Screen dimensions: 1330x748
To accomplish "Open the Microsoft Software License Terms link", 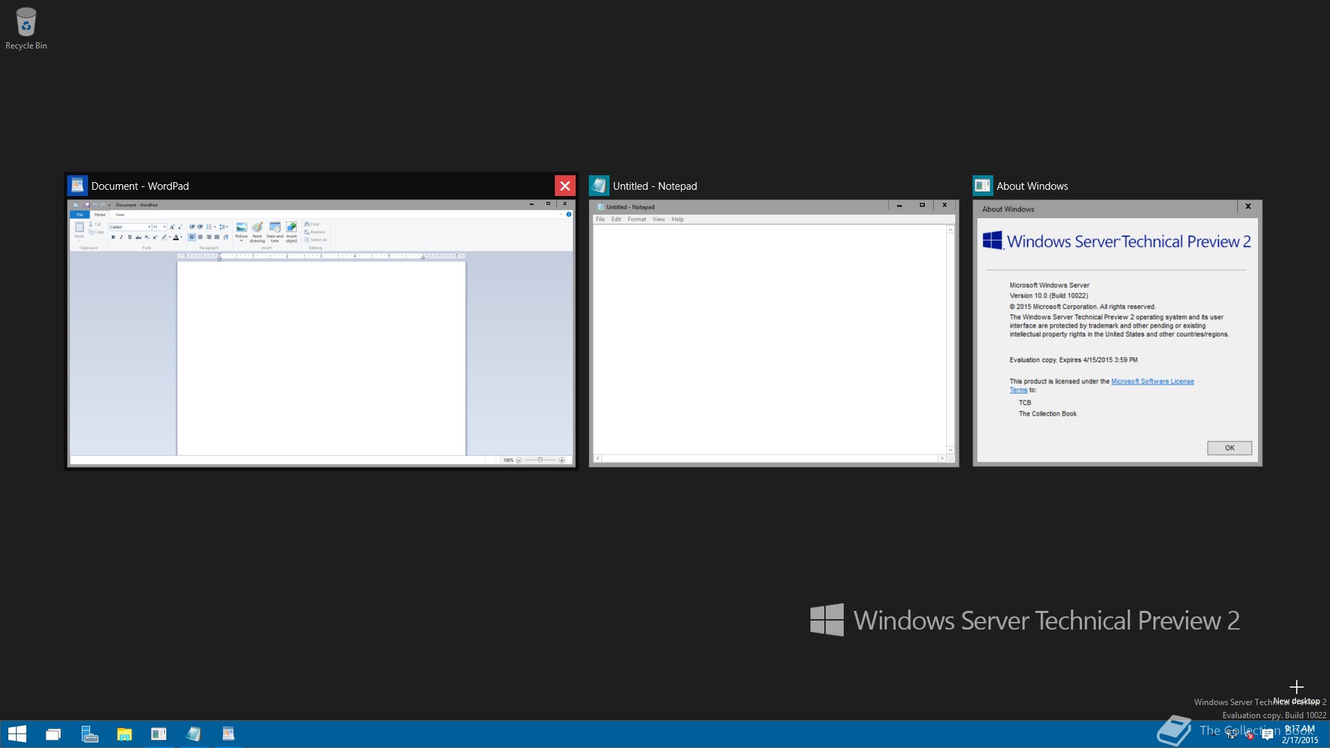I will (x=1152, y=382).
